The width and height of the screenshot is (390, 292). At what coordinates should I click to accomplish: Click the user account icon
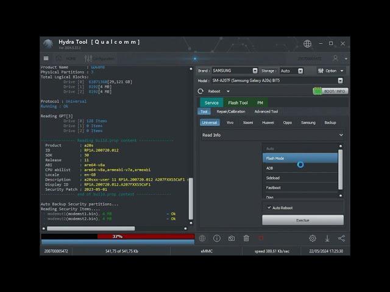pyautogui.click(x=335, y=58)
